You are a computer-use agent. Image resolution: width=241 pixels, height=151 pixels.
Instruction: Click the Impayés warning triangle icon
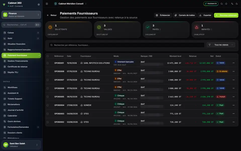[197, 27]
